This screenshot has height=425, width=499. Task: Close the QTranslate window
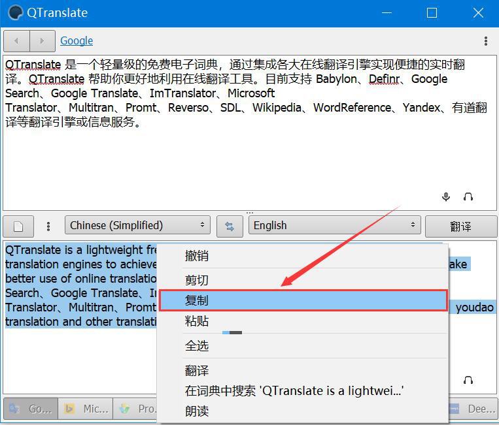[478, 13]
